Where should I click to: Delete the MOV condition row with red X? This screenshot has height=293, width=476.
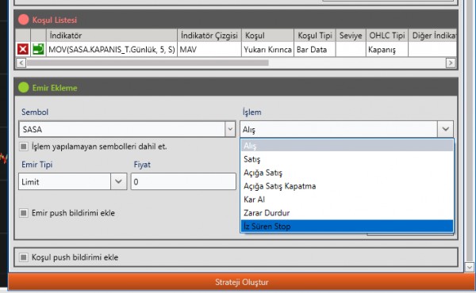[23, 49]
